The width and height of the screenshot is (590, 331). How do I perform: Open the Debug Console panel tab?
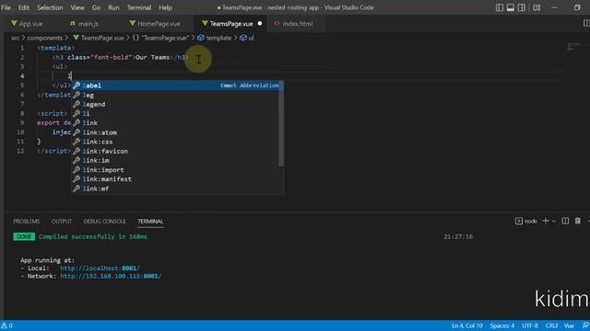pyautogui.click(x=104, y=222)
